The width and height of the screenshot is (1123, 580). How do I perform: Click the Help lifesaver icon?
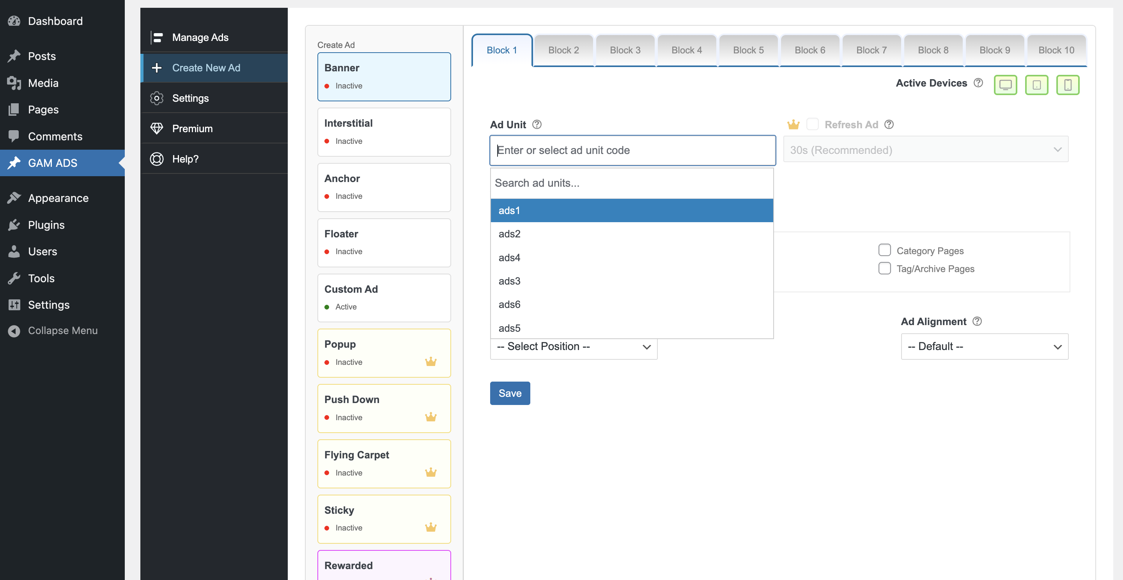[x=157, y=159]
